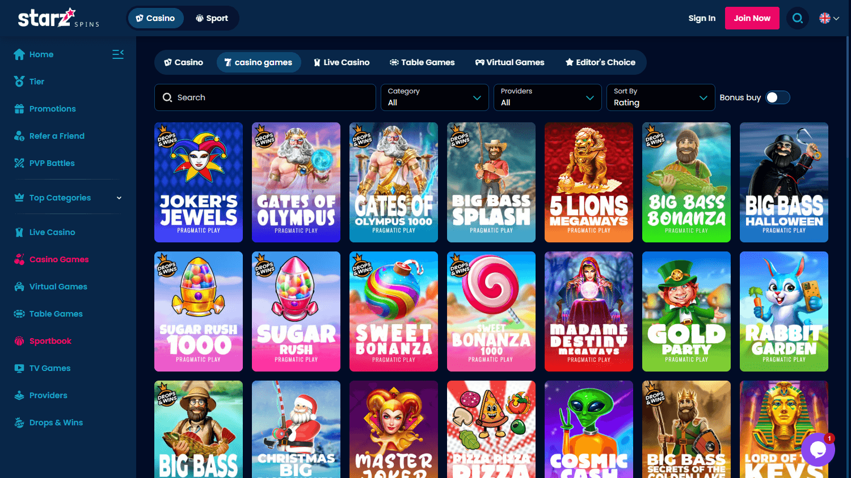
Task: Click the Join Now button
Action: pos(752,18)
